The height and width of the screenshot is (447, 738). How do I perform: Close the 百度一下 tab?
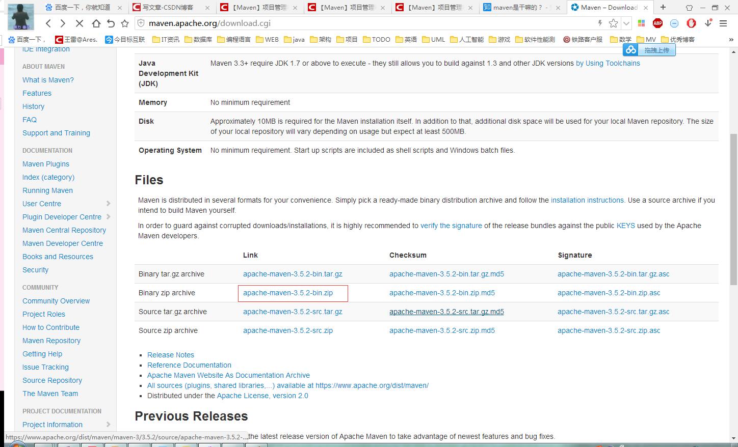(120, 8)
